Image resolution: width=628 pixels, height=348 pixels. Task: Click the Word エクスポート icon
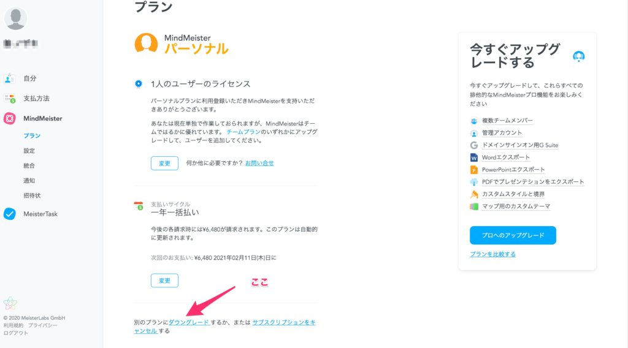[473, 157]
